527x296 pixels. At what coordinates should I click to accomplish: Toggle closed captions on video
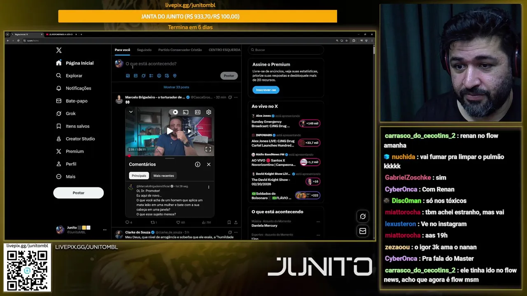pyautogui.click(x=198, y=112)
